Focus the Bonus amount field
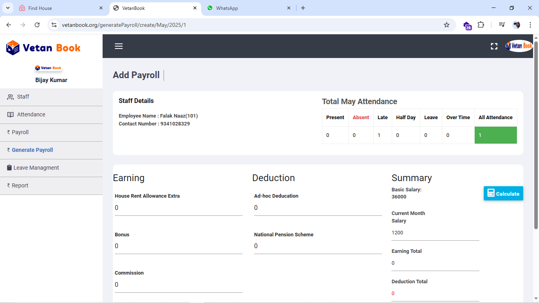The height and width of the screenshot is (303, 539). click(179, 246)
